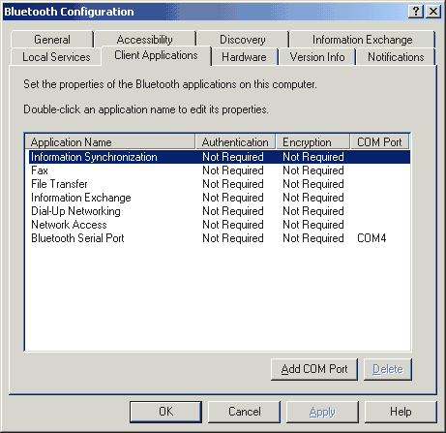
Task: Select the Fax application row
Action: pos(220,170)
